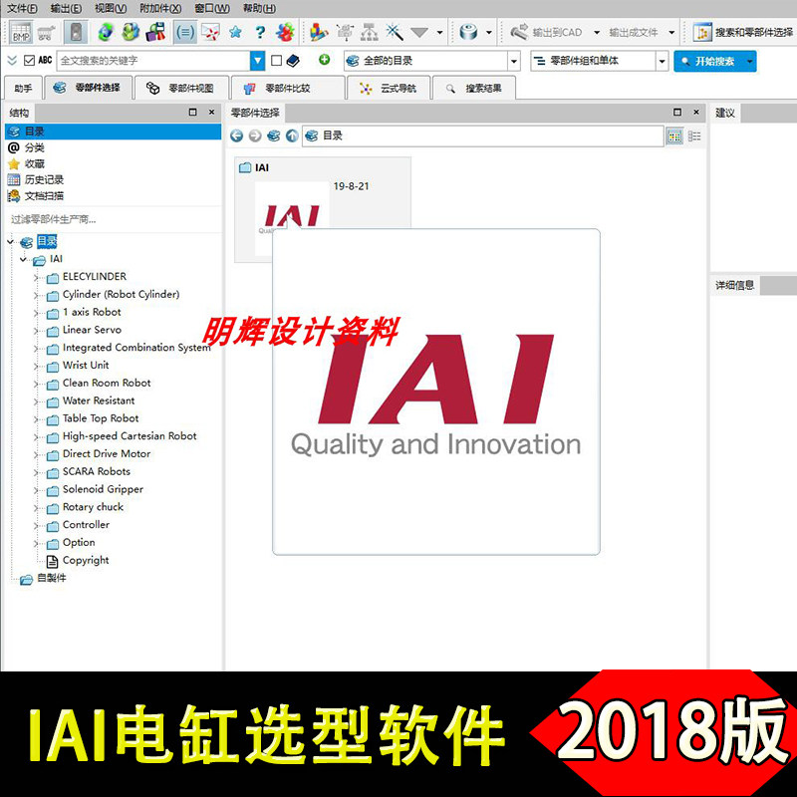
Task: Check the empty checkbox beside the book icon
Action: click(277, 61)
